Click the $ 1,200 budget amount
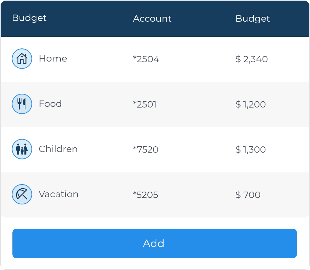This screenshot has height=270, width=310. pos(251,104)
